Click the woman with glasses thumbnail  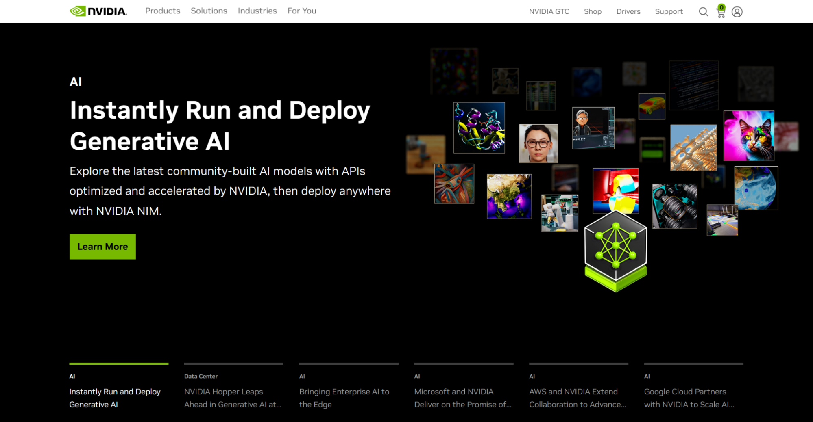click(538, 143)
